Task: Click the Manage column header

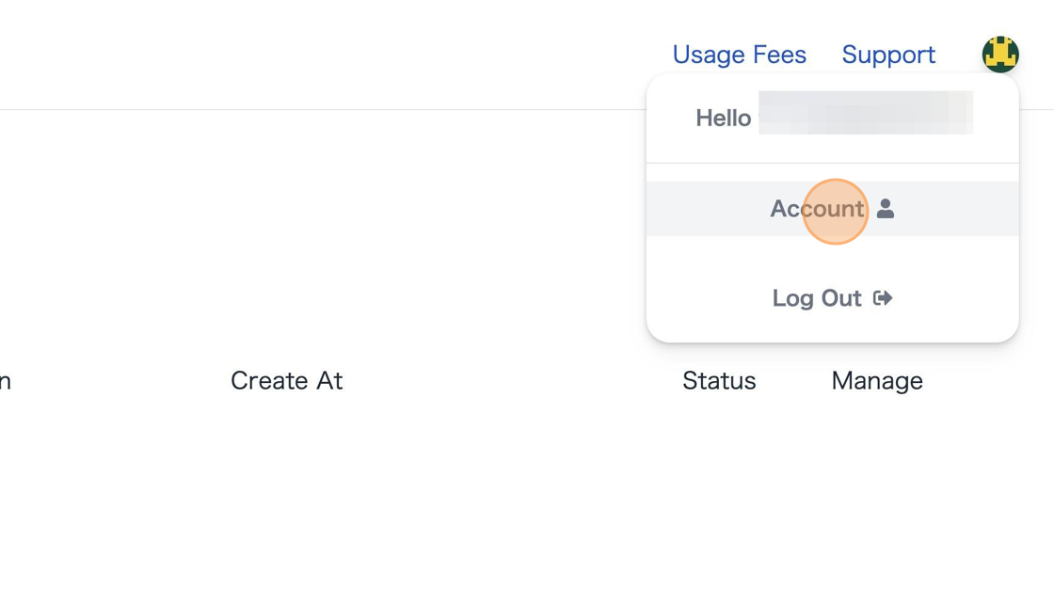Action: 876,381
